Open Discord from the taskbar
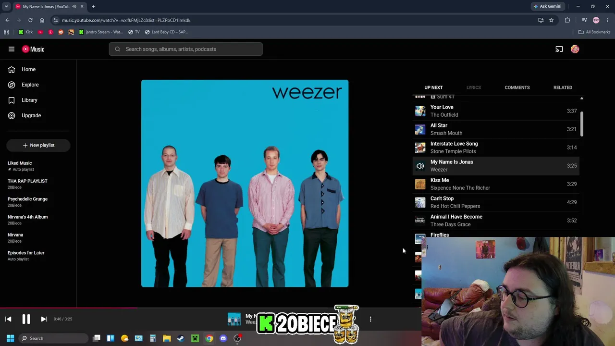The height and width of the screenshot is (346, 615). pyautogui.click(x=223, y=338)
